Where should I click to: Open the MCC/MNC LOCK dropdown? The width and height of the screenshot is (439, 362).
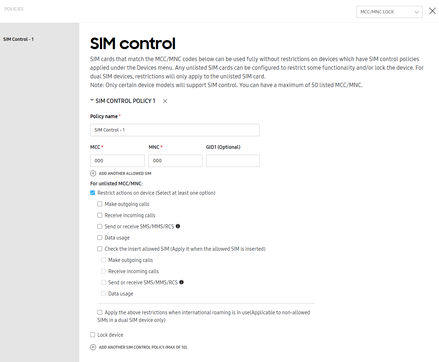pyautogui.click(x=389, y=12)
